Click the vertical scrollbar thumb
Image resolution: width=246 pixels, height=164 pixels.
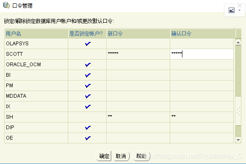coord(238,111)
